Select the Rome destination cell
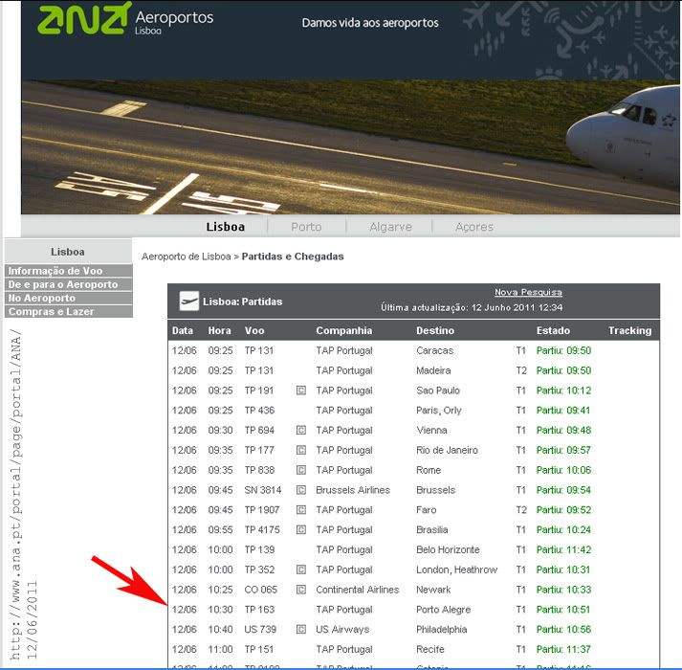 coord(429,470)
